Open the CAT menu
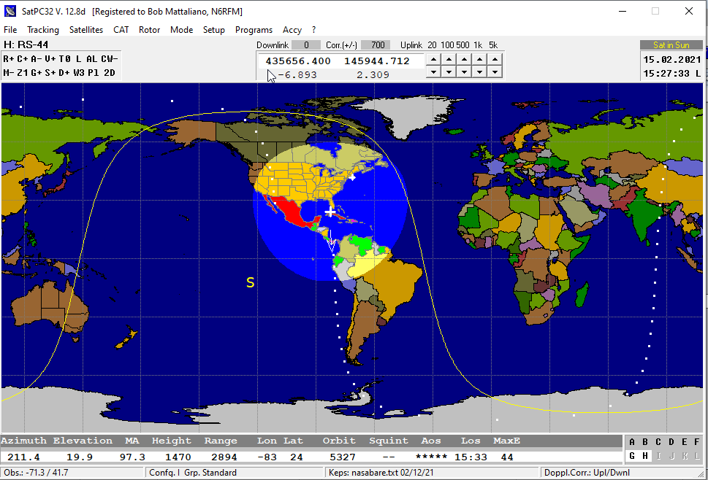Screen dimensions: 708x480 point(121,30)
